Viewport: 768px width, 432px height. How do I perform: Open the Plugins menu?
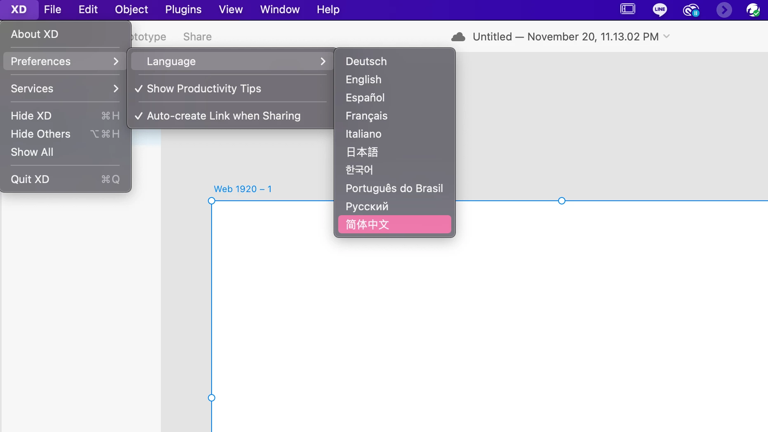[x=183, y=9]
